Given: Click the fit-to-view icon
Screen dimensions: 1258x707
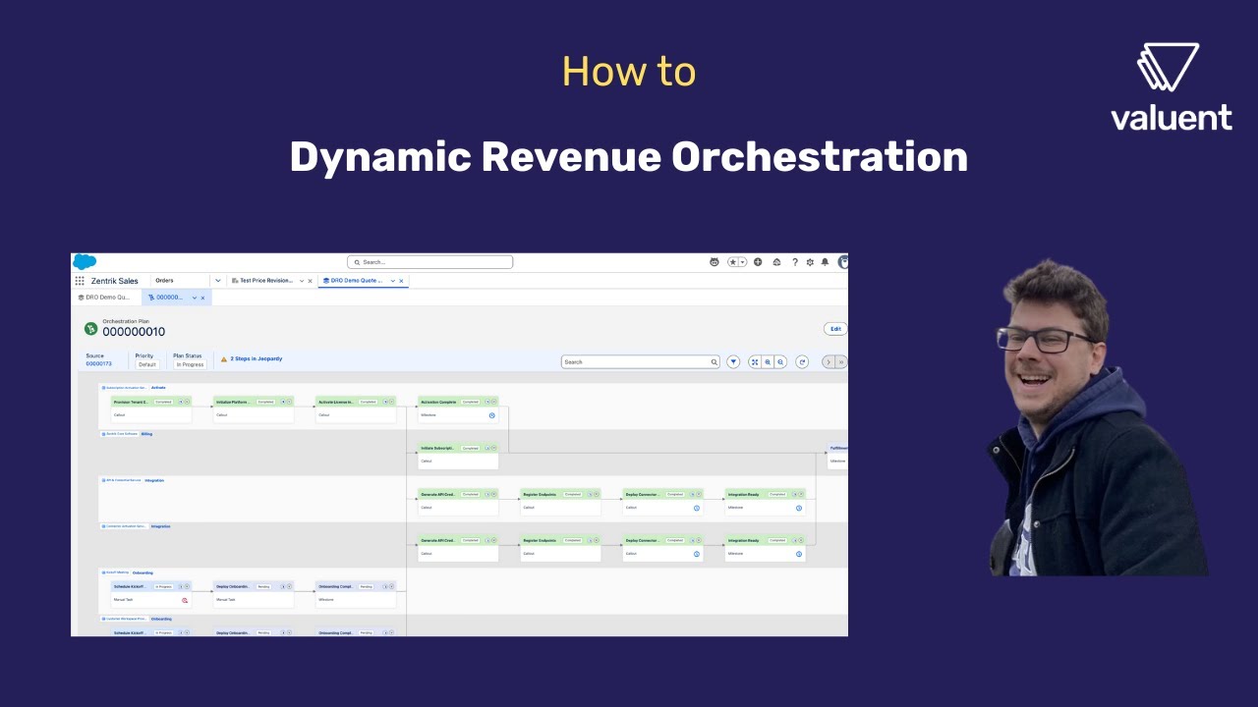Looking at the screenshot, I should click(x=755, y=362).
